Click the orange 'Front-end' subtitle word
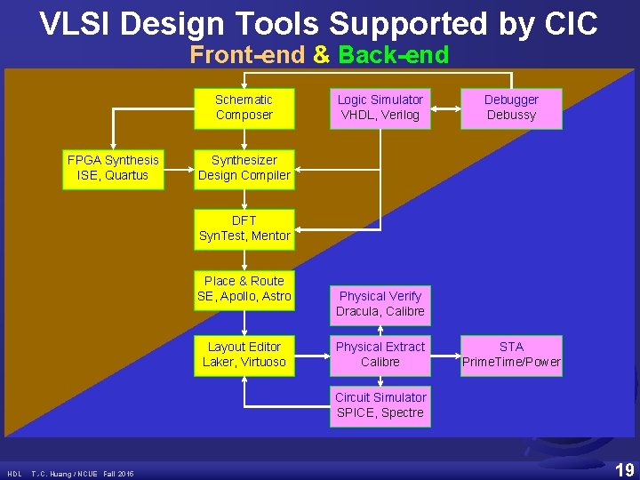 coord(247,54)
